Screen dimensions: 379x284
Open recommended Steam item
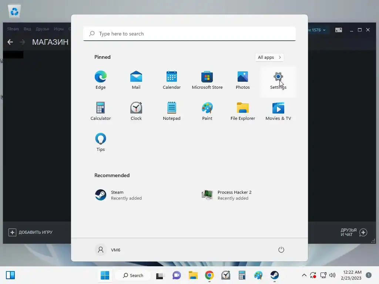click(x=118, y=195)
